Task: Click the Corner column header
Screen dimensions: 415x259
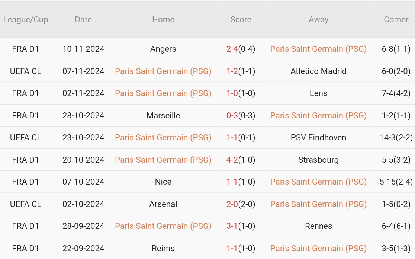Action: 396,20
